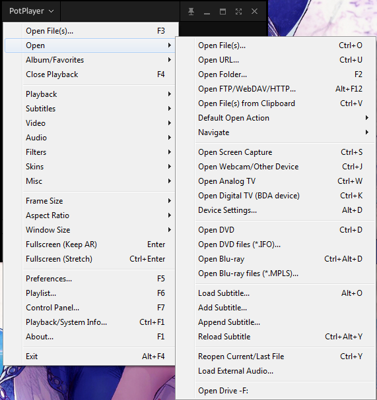The width and height of the screenshot is (377, 400).
Task: Click Exit in the main menu
Action: tap(90, 357)
